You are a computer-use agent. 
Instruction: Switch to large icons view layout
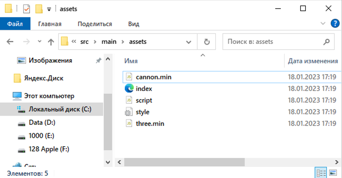(x=333, y=173)
